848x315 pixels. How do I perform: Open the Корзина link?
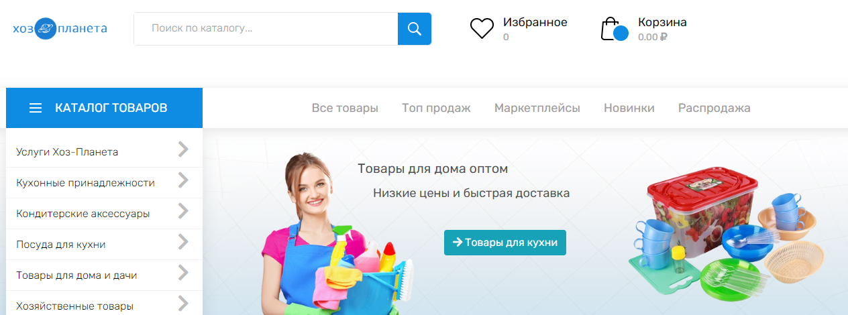[x=662, y=22]
